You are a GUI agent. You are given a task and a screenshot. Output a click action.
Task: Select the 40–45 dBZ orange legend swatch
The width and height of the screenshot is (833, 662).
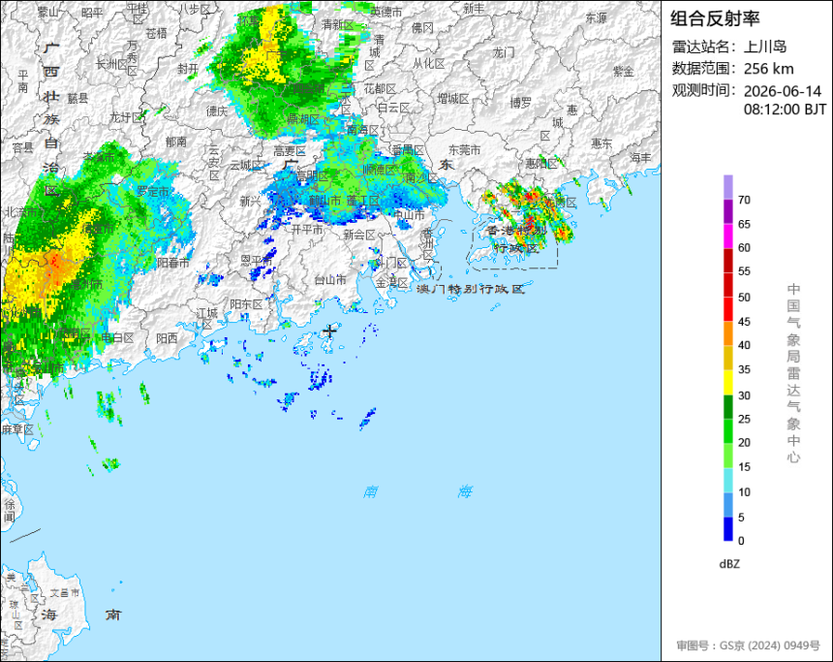727,333
